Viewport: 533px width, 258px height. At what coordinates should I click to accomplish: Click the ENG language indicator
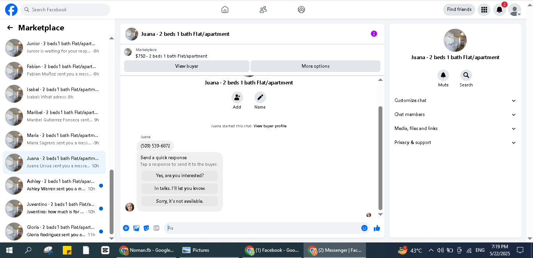tap(480, 250)
